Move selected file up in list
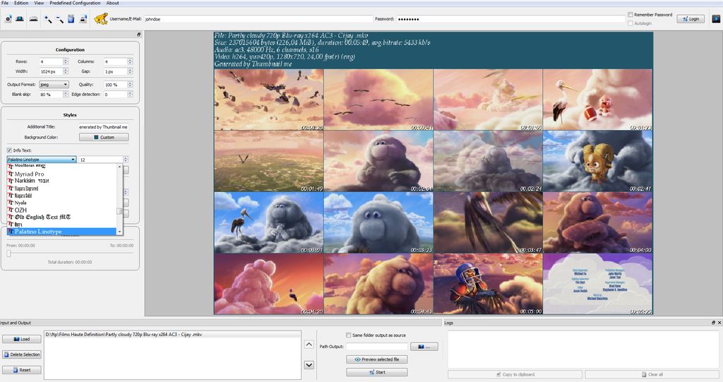Viewport: 723px width, 382px height. point(309,345)
